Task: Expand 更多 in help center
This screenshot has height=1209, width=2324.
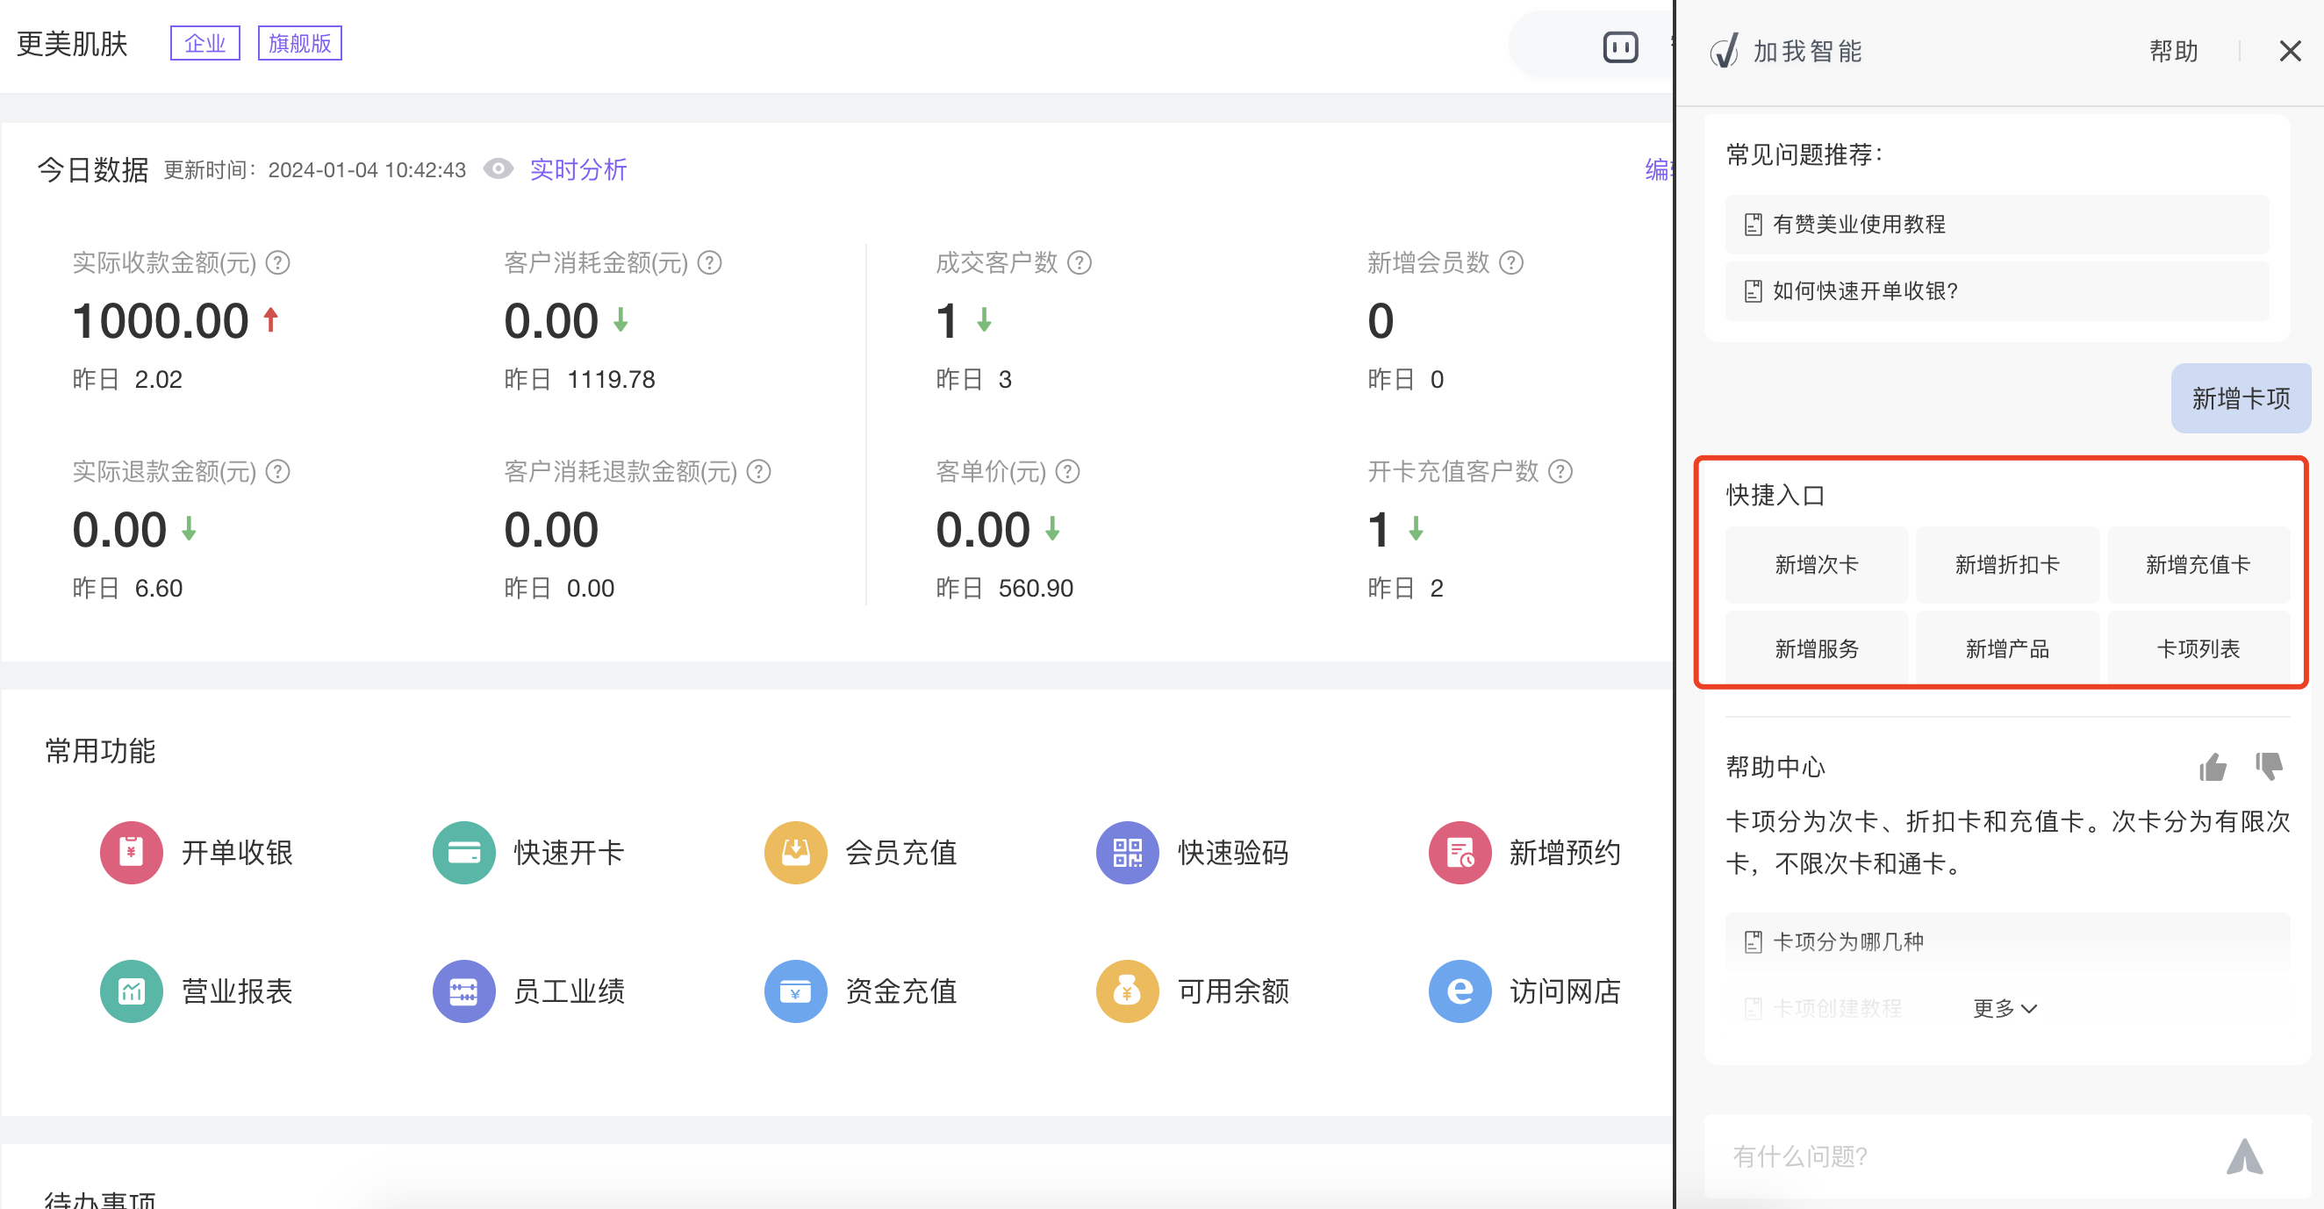Action: (x=2005, y=1008)
